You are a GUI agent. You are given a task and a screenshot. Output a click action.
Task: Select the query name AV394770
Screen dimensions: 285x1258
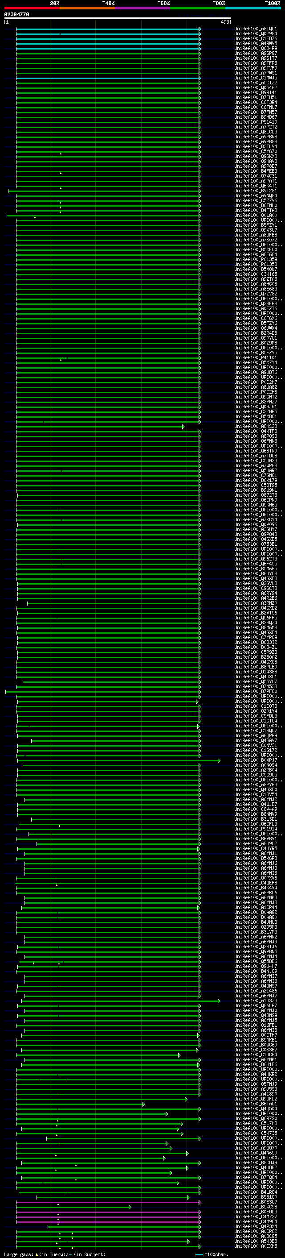pos(16,14)
